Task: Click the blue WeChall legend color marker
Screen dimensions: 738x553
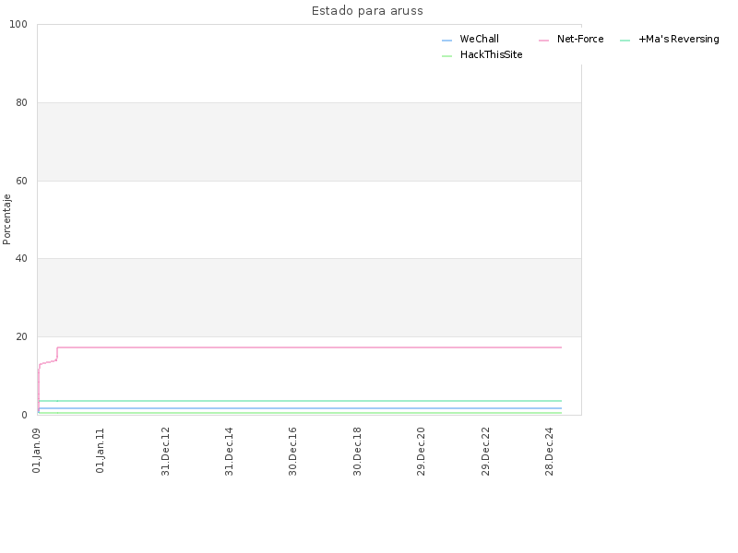Action: pos(446,41)
